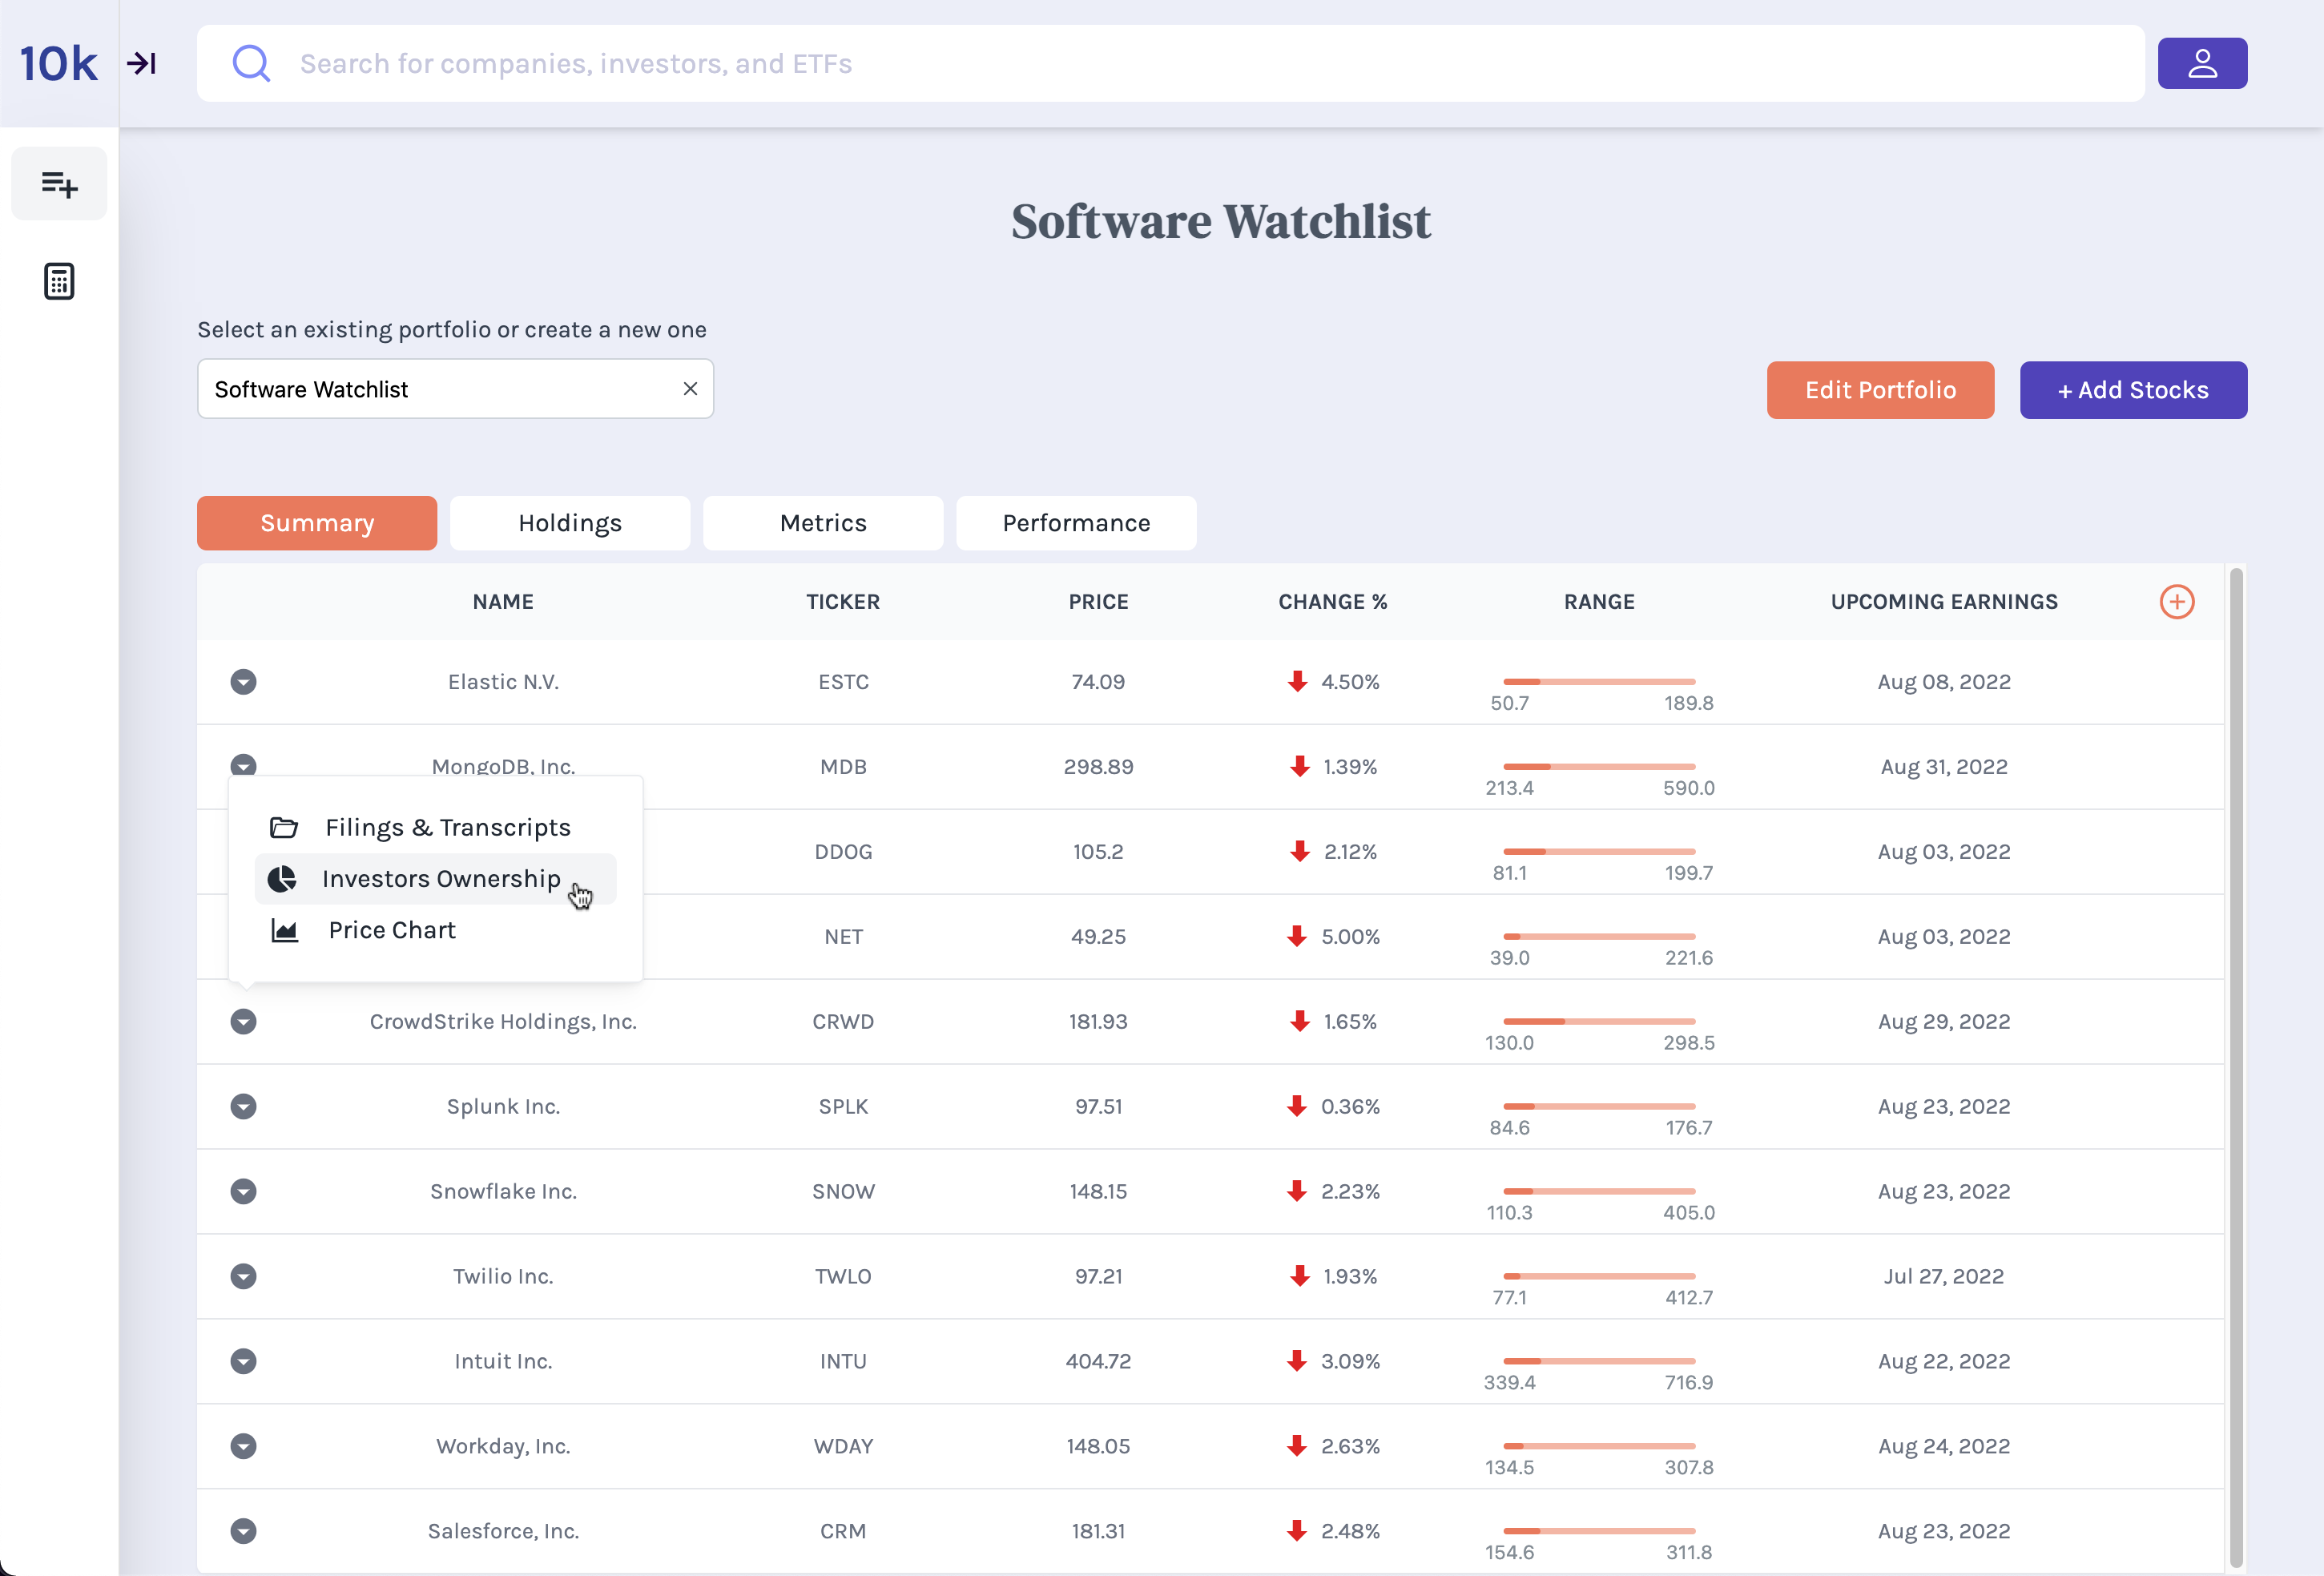Click the 10k logo
The width and height of the screenshot is (2324, 1576).
[x=58, y=64]
